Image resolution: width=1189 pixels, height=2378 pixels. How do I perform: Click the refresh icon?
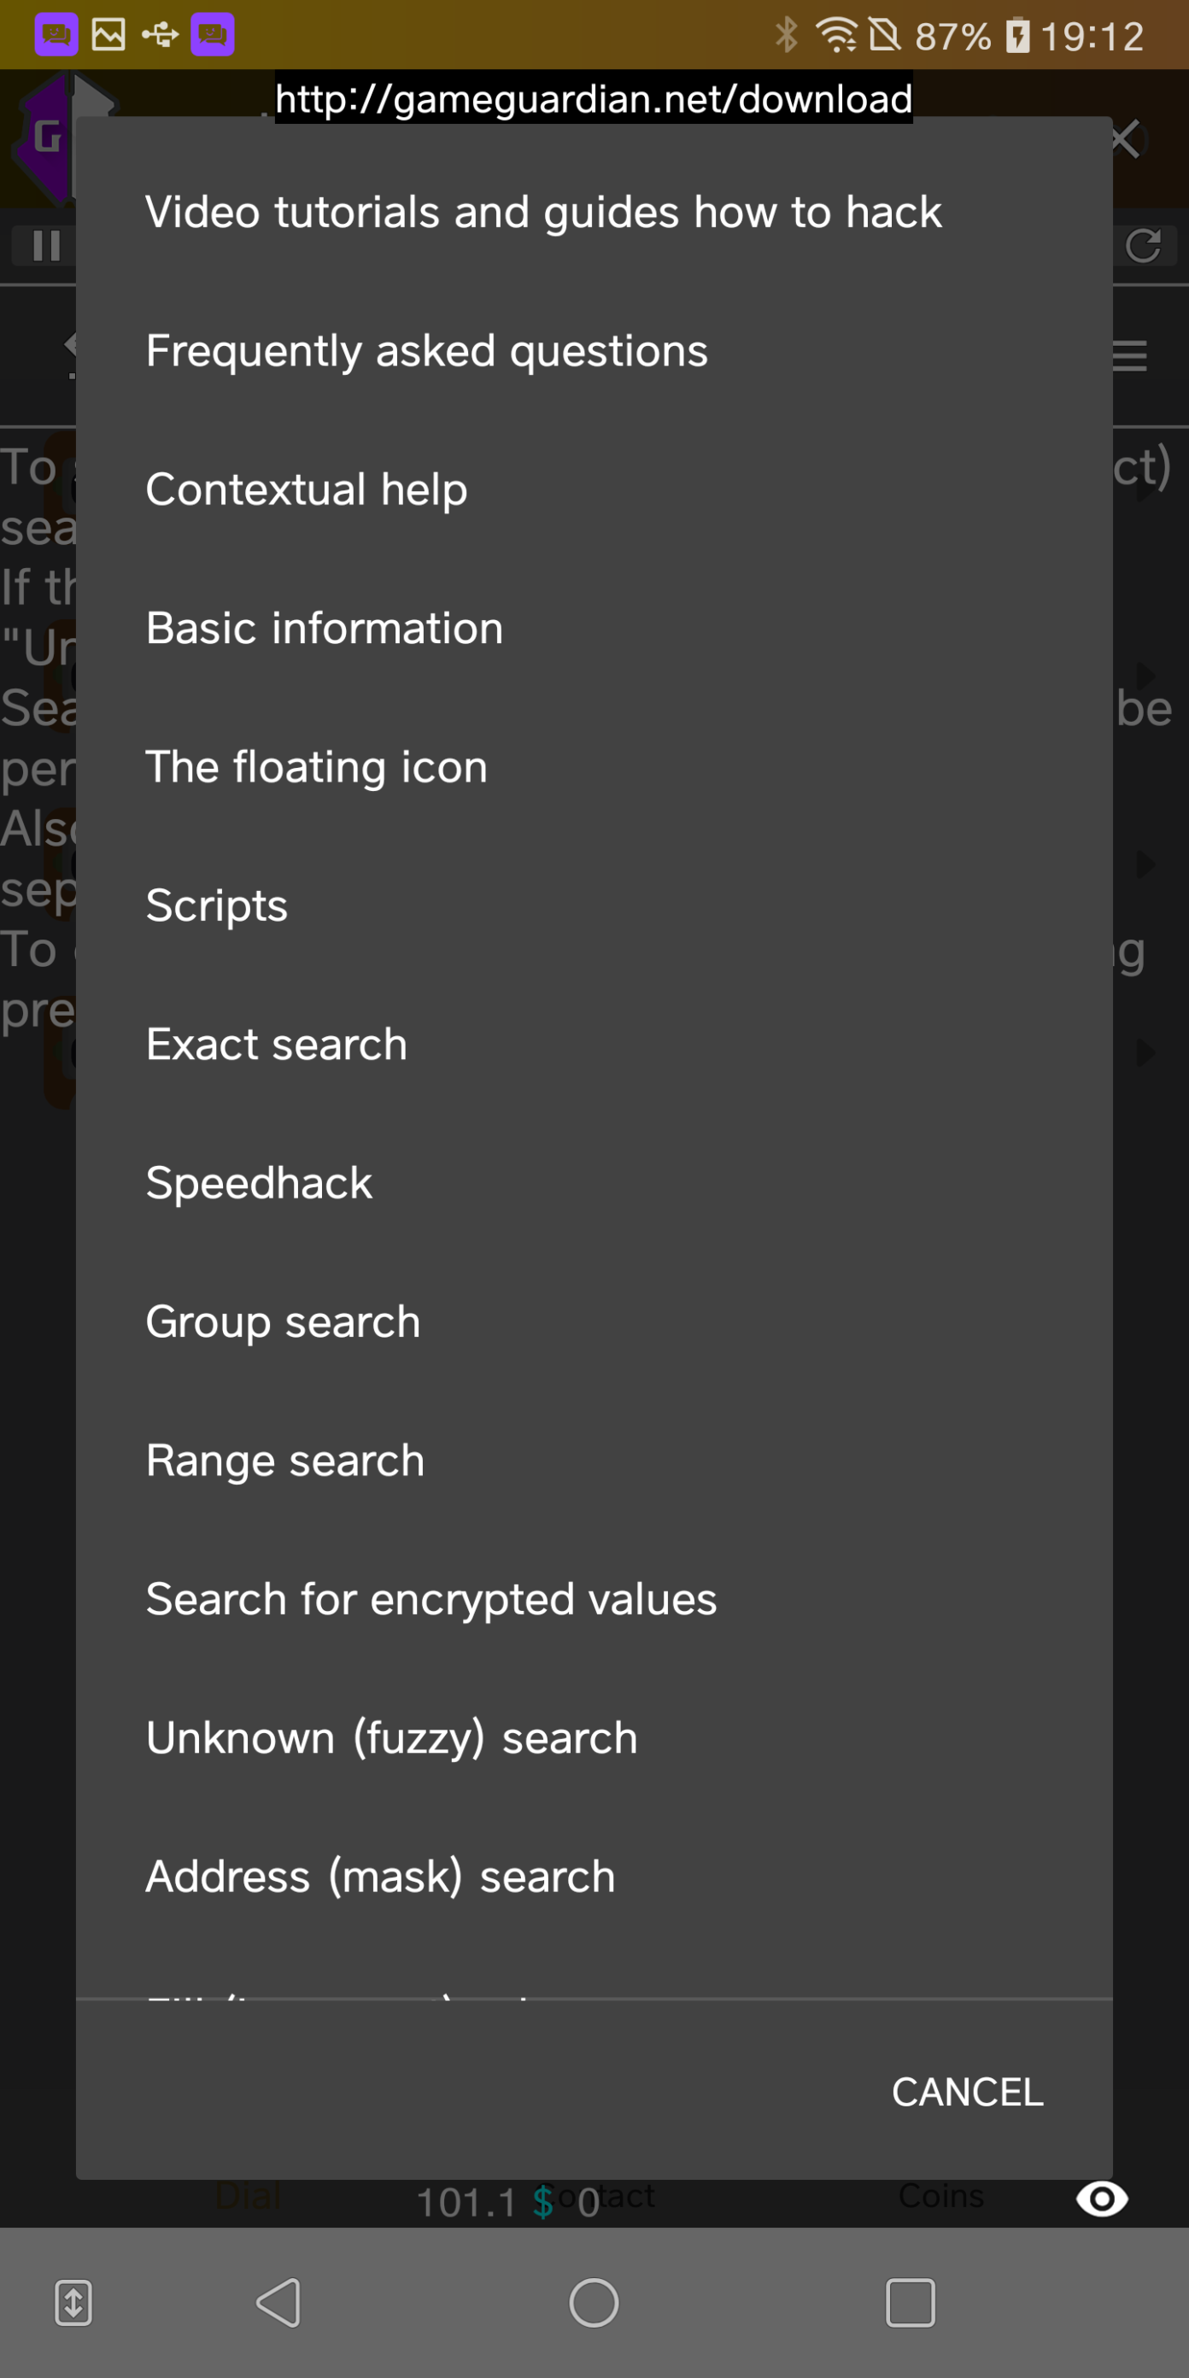[1143, 245]
